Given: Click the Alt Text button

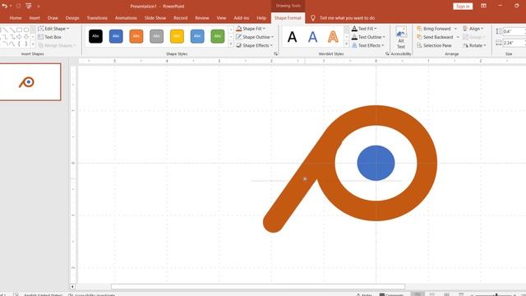Looking at the screenshot, I should [401, 38].
